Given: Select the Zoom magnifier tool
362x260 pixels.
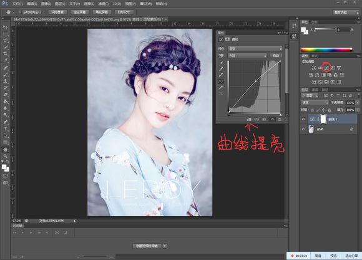Looking at the screenshot, I should coord(5,156).
